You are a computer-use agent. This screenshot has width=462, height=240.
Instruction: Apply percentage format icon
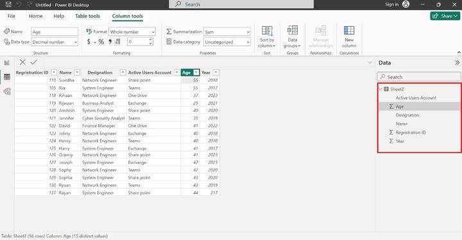pyautogui.click(x=101, y=42)
